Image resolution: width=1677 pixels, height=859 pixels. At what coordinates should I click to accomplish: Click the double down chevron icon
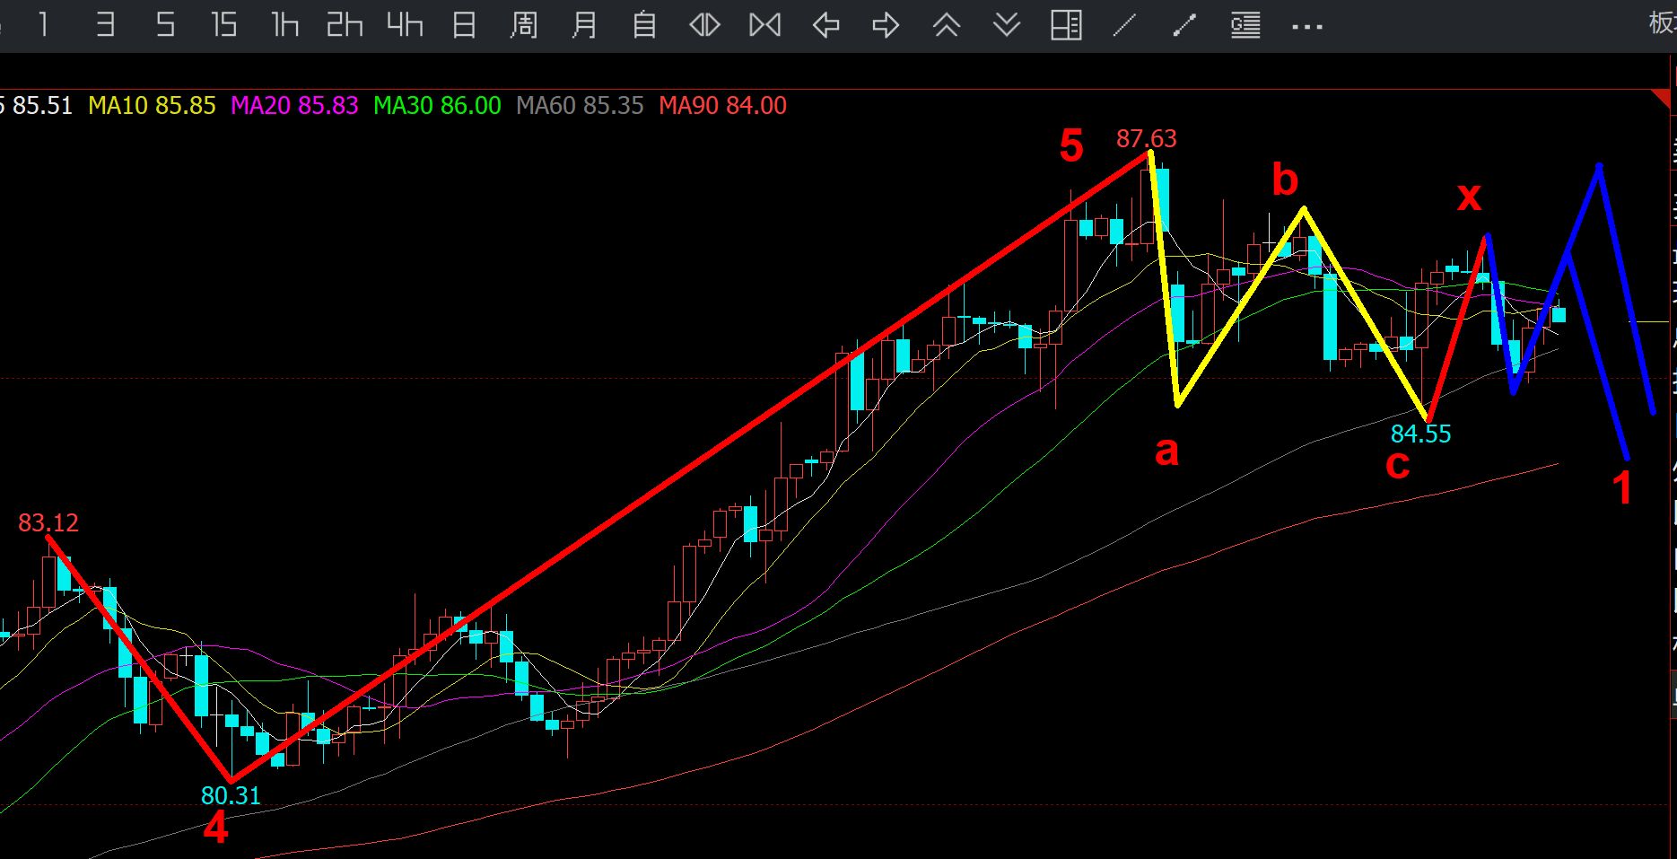pos(1007,25)
